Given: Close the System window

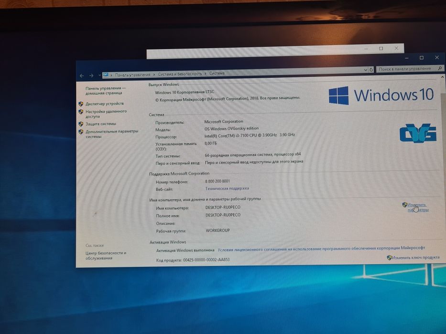Looking at the screenshot, I should tap(437, 57).
